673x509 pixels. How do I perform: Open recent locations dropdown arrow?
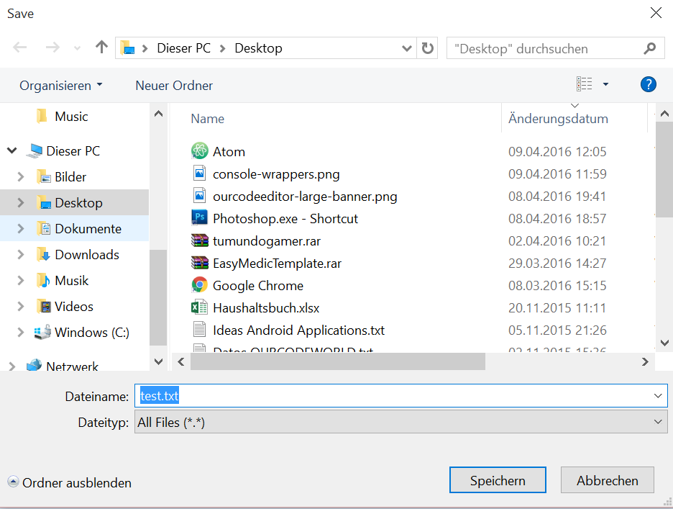[77, 48]
